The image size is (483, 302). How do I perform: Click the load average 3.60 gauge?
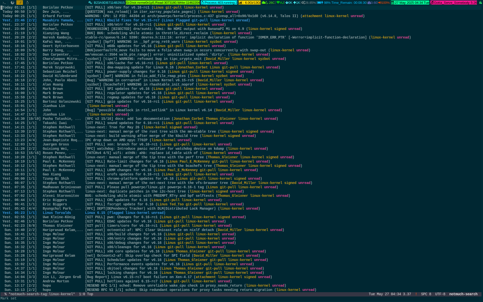[372, 3]
